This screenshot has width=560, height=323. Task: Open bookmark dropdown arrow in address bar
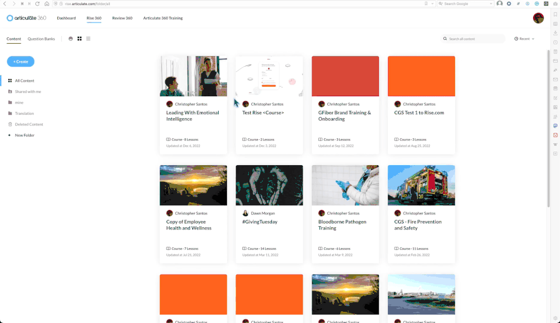pos(433,4)
